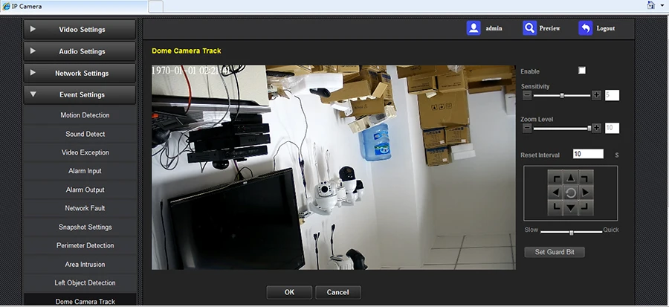
Task: Click the IP Camera browser tab icon
Action: pyautogui.click(x=7, y=7)
